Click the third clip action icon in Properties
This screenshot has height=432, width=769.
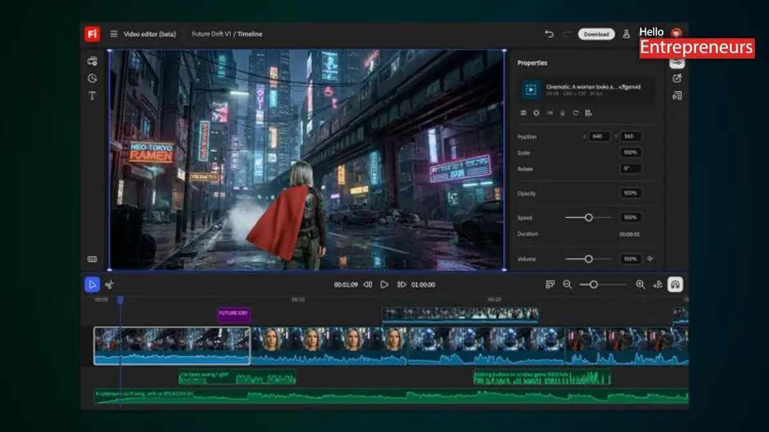point(550,113)
